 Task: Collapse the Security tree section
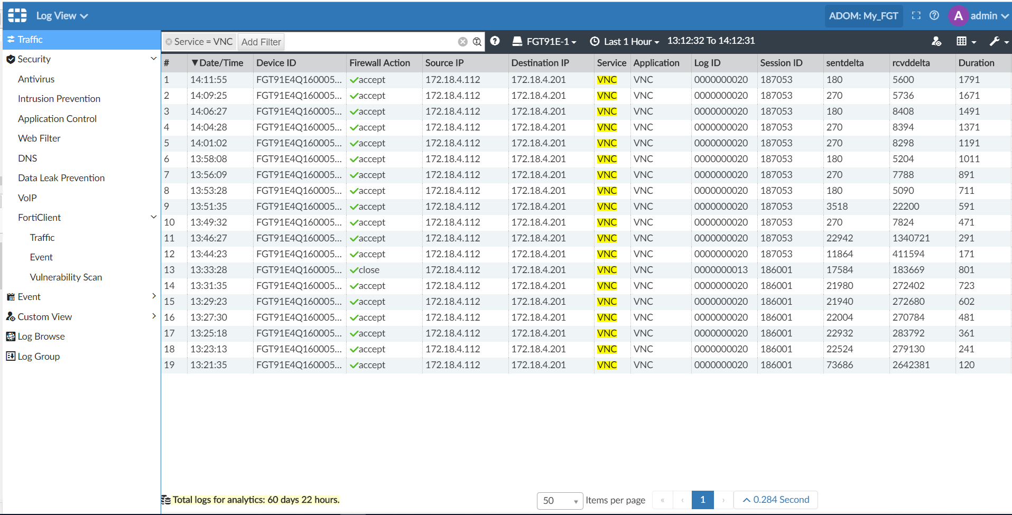pyautogui.click(x=153, y=59)
